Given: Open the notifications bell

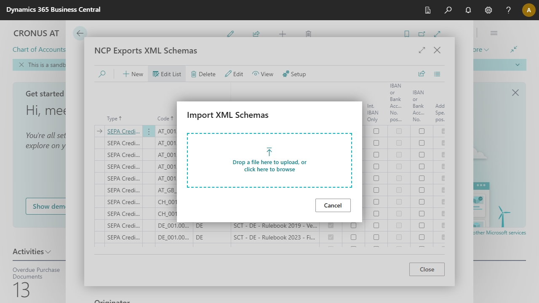Looking at the screenshot, I should pos(468,10).
